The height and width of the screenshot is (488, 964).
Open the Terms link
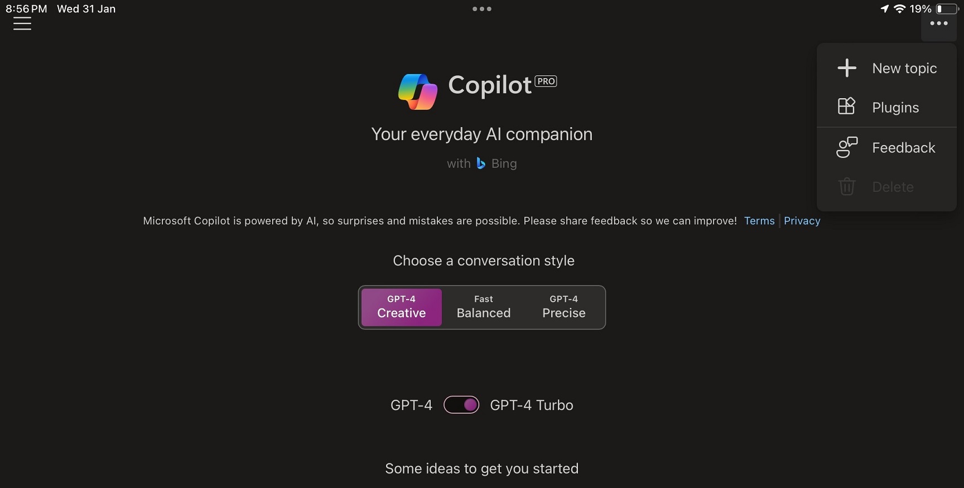point(759,221)
